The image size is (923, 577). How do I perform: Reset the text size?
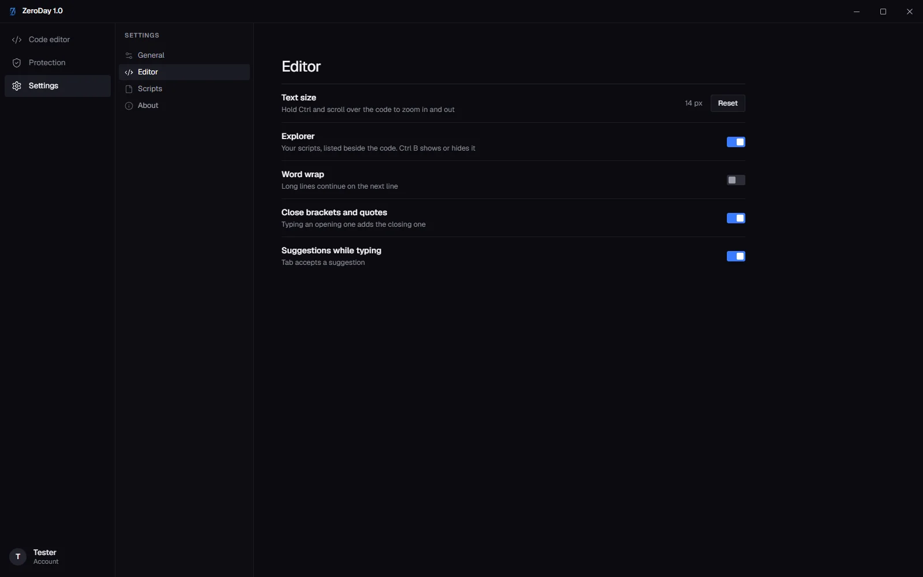[x=728, y=103]
